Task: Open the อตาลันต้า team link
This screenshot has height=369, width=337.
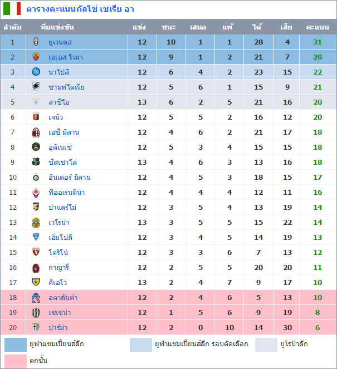Action: pos(63,297)
